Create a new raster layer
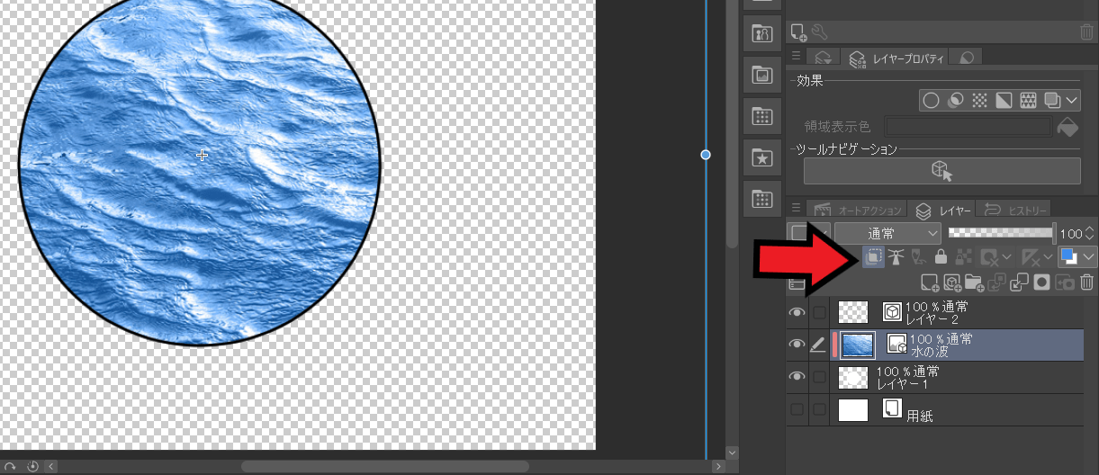1099x475 pixels. tap(930, 283)
